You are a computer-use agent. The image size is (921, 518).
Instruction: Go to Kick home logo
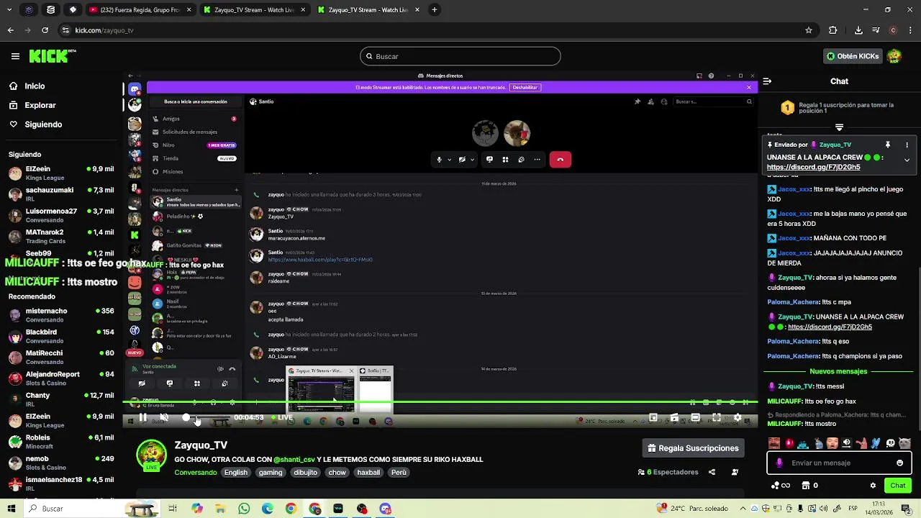53,56
